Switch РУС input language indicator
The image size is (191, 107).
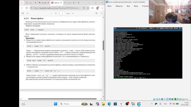(x=165, y=104)
